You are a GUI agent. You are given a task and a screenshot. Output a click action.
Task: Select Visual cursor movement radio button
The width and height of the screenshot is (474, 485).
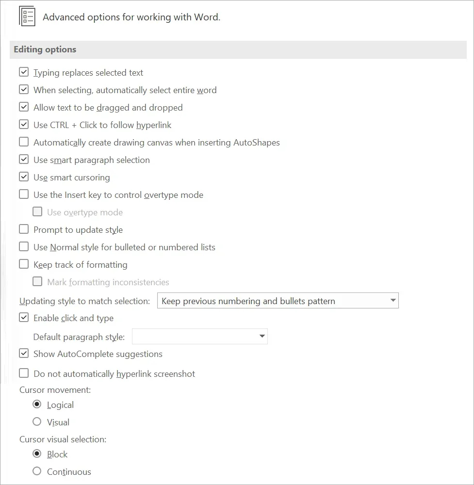pyautogui.click(x=37, y=422)
